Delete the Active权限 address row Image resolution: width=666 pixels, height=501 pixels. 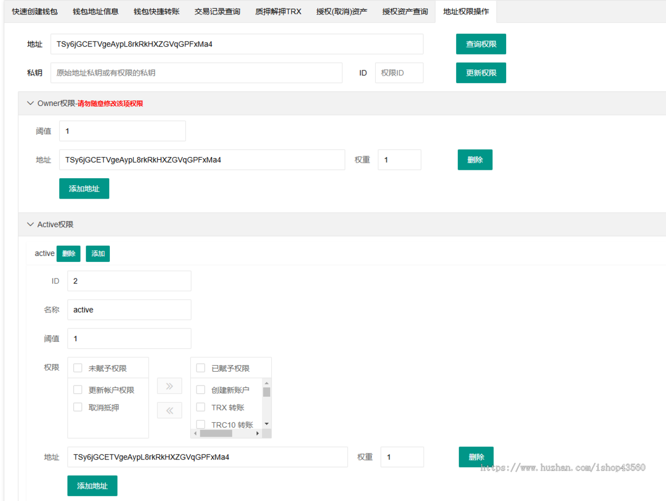point(476,457)
